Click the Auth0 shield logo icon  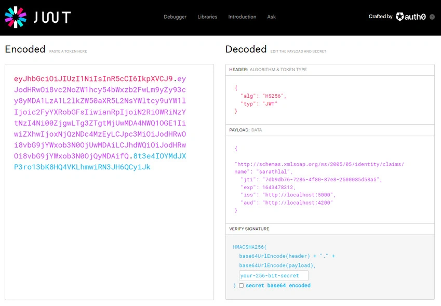pos(399,17)
